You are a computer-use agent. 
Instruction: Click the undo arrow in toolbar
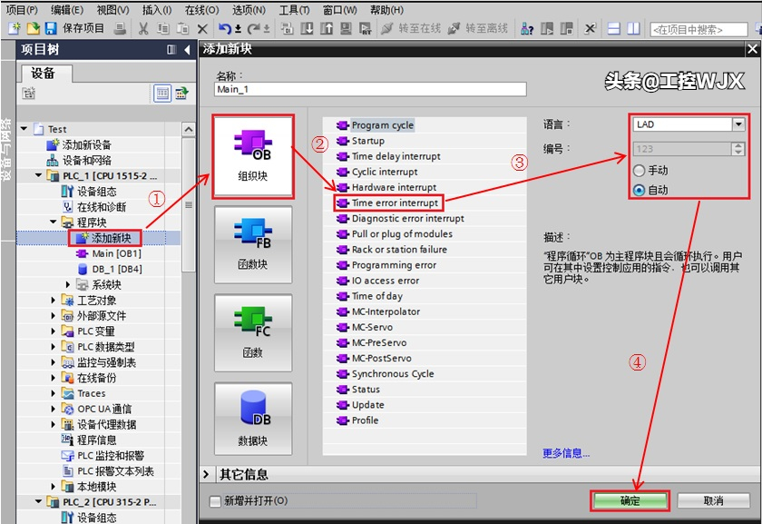224,29
